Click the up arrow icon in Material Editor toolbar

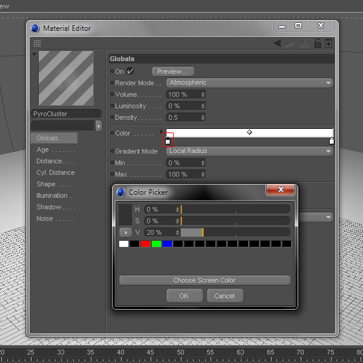coord(304,44)
